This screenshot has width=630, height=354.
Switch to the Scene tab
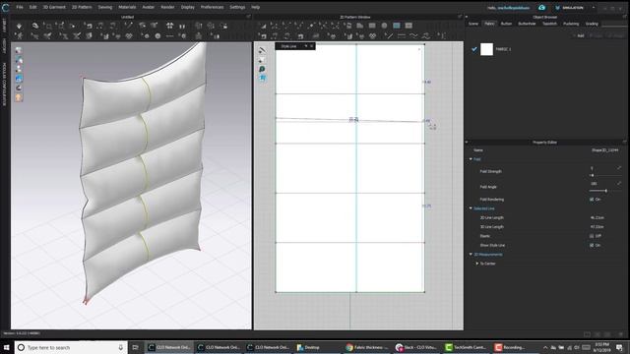tap(473, 24)
